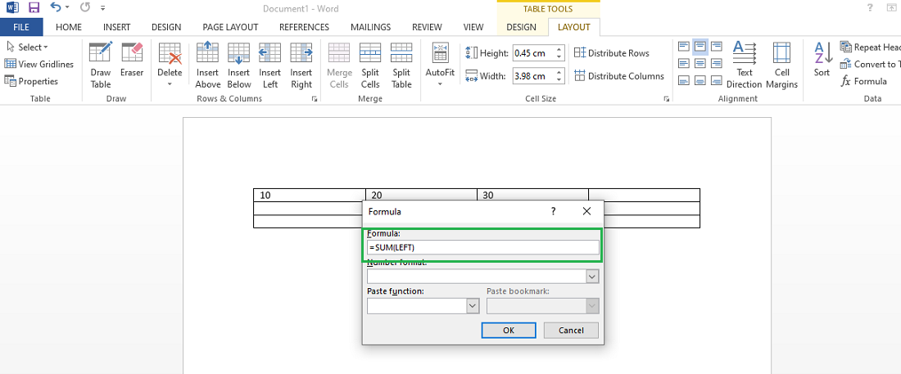Screen dimensions: 901x374
Task: Switch to the PAGE LAYOUT tab
Action: coord(230,27)
